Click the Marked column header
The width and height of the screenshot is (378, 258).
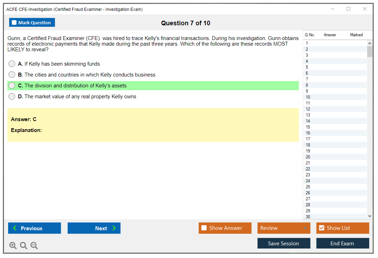click(x=356, y=35)
